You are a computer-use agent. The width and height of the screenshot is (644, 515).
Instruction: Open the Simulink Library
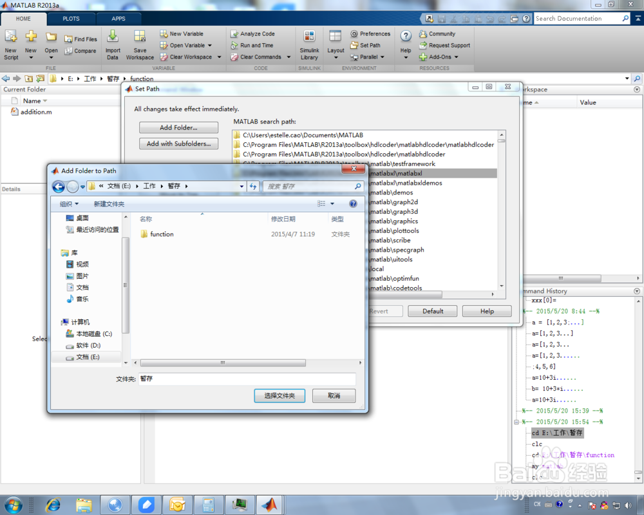[309, 45]
